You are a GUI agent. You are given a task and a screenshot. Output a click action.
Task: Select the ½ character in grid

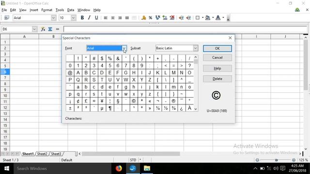click(x=166, y=108)
